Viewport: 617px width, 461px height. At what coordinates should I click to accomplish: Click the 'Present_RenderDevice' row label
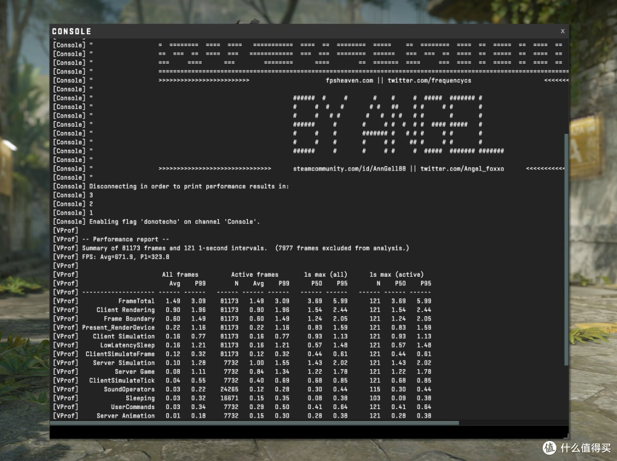tap(118, 327)
